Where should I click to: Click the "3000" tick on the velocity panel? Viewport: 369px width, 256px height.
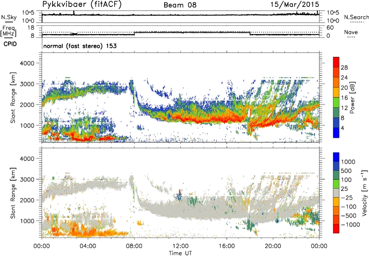pyautogui.click(x=27, y=179)
